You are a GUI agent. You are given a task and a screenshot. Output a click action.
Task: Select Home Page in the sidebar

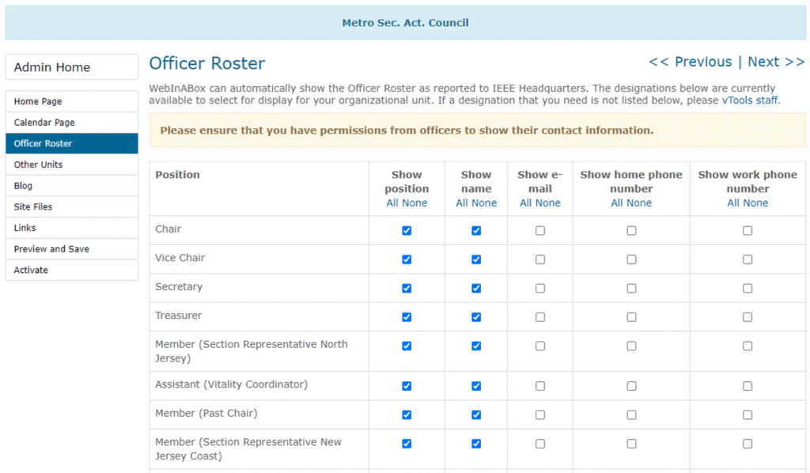72,101
